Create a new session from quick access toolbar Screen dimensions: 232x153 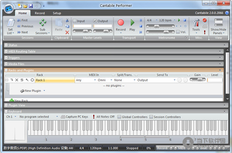pyautogui.click(x=20, y=6)
